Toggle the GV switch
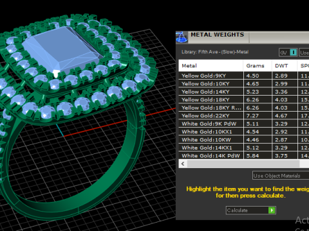This screenshot has width=309, height=231. coord(288,53)
